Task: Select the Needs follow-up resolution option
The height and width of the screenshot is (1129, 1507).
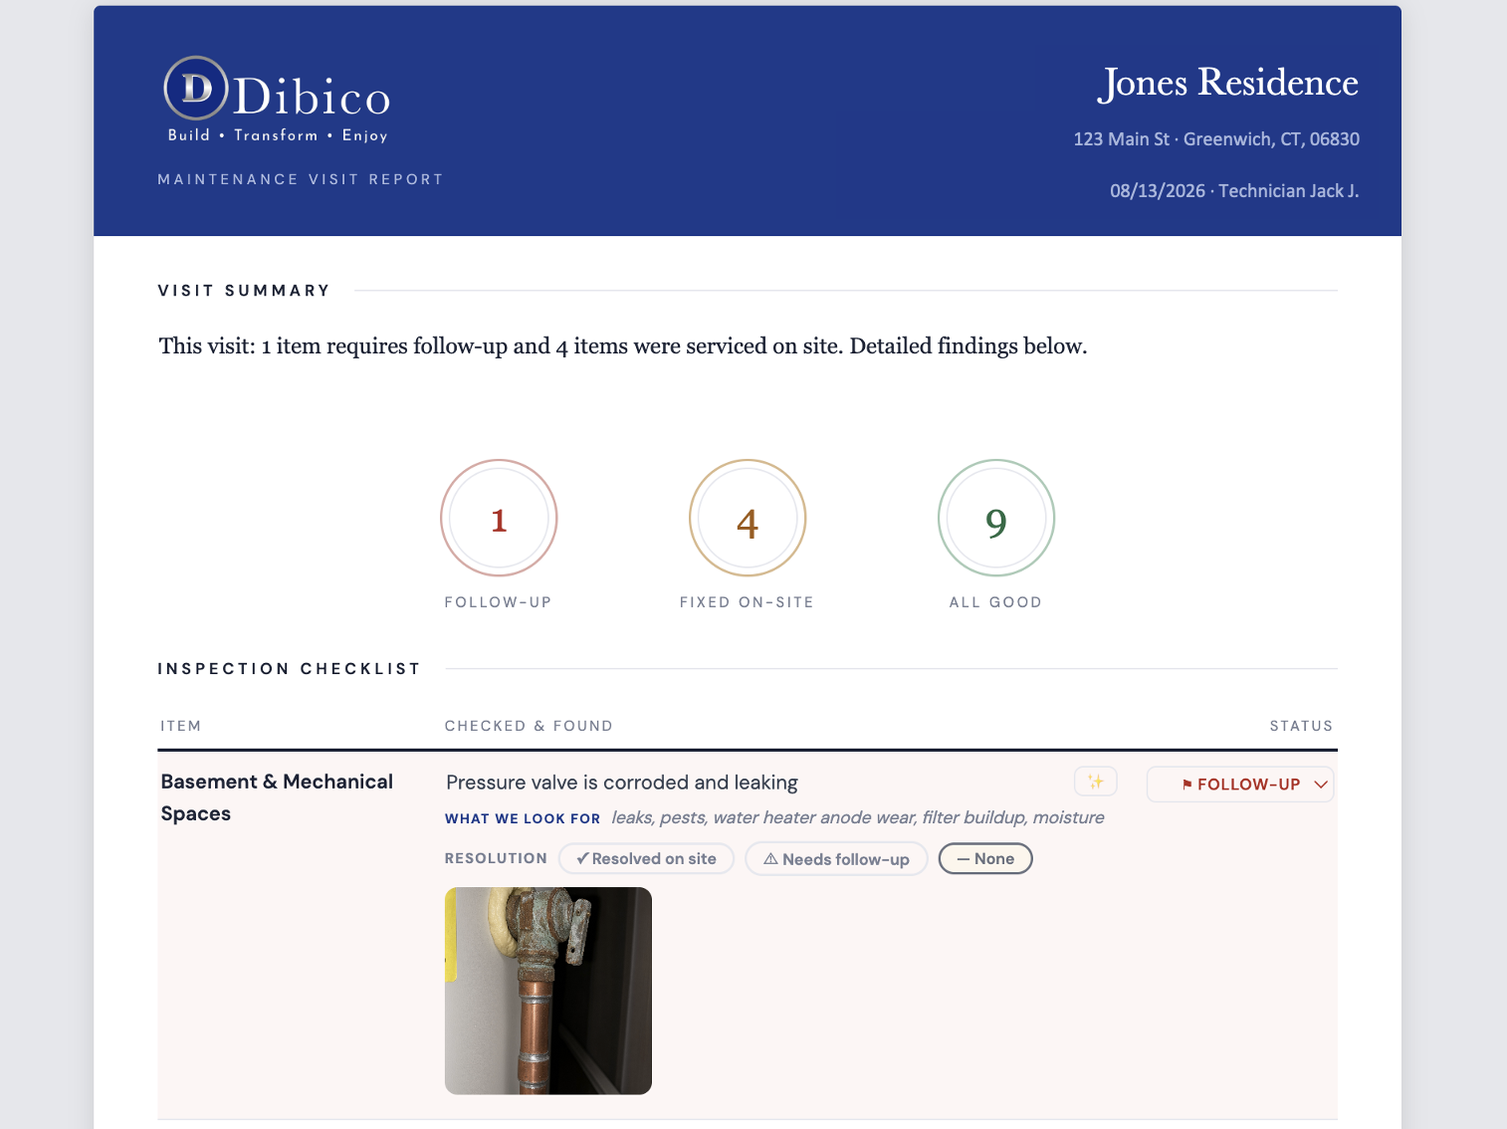Action: click(x=836, y=858)
